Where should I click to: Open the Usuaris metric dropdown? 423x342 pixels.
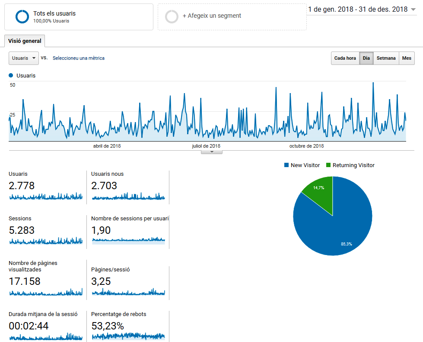pos(24,58)
